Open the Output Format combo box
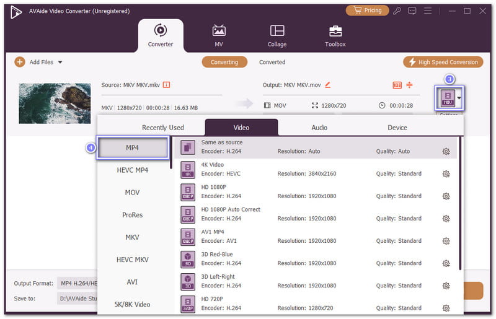Screen dimensions: 496x319 [x=77, y=283]
